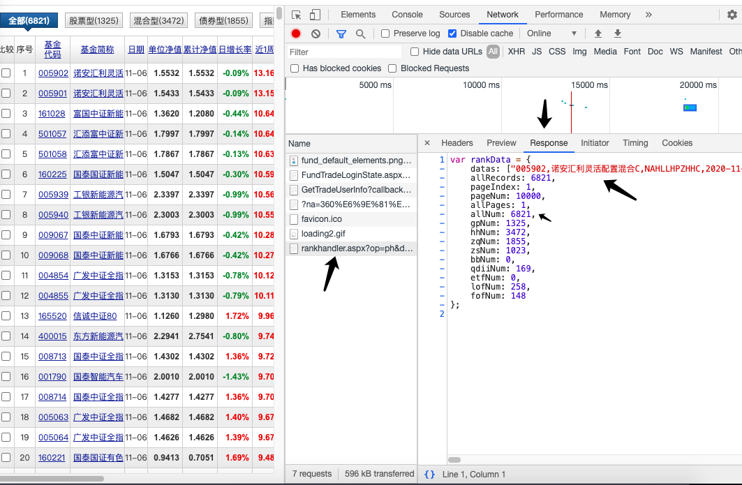
Task: Select the 全部(6821) fund category
Action: pos(29,20)
